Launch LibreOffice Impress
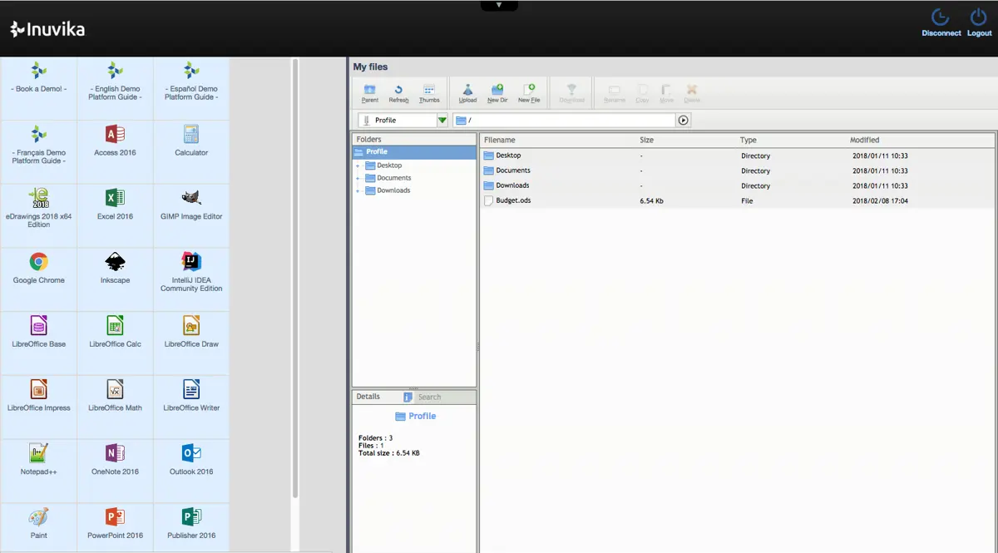The height and width of the screenshot is (553, 998). tap(38, 407)
